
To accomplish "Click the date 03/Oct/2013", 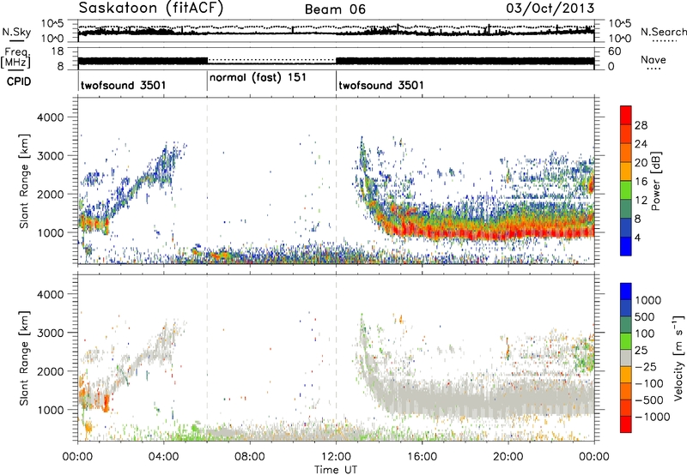I will 550,9.
